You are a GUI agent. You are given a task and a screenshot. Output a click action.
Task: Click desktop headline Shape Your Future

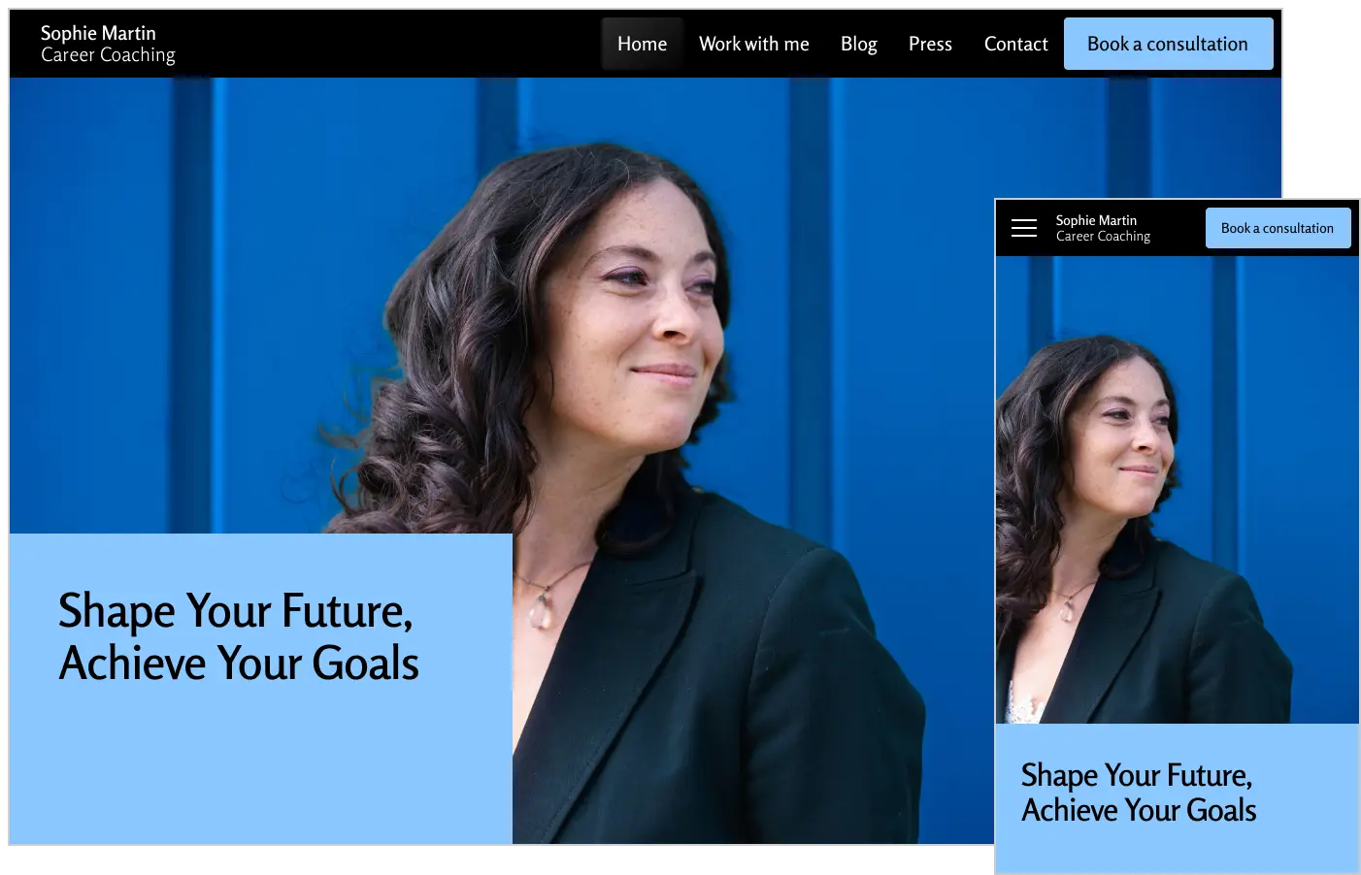click(x=236, y=610)
